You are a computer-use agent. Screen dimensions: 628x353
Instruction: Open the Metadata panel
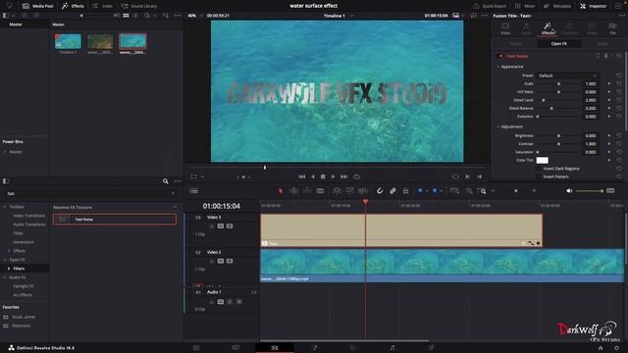tap(557, 6)
